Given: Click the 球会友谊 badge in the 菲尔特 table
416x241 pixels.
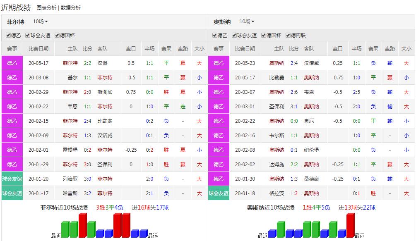Looking at the screenshot, I should tap(12, 179).
